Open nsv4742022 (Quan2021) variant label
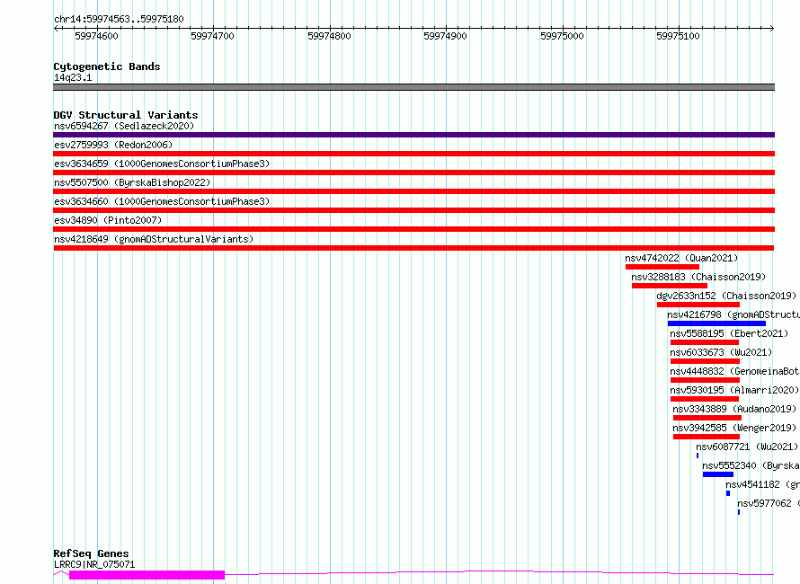The image size is (800, 584). pyautogui.click(x=681, y=258)
